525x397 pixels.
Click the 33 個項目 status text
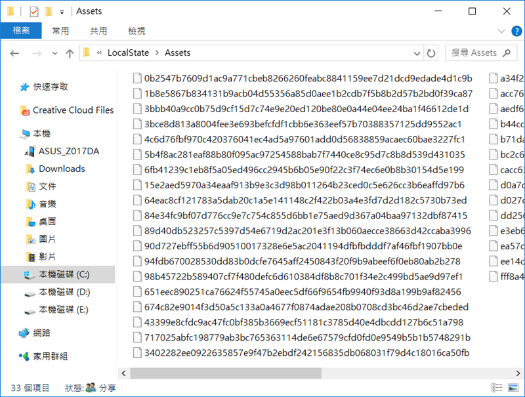click(30, 388)
